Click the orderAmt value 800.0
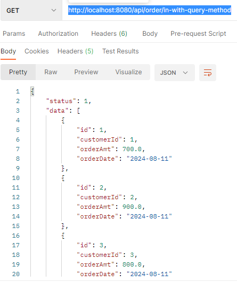 click(x=132, y=264)
